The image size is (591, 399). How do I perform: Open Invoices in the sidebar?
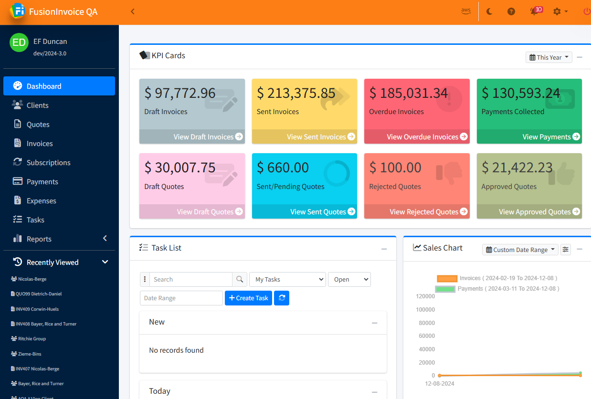40,144
